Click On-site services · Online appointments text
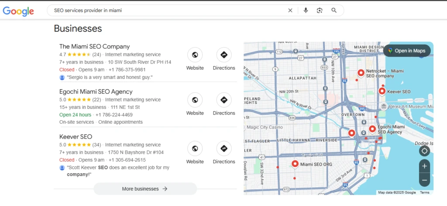 (101, 122)
